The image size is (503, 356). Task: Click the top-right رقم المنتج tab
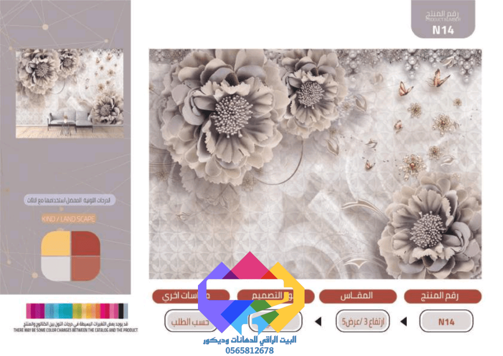click(443, 19)
